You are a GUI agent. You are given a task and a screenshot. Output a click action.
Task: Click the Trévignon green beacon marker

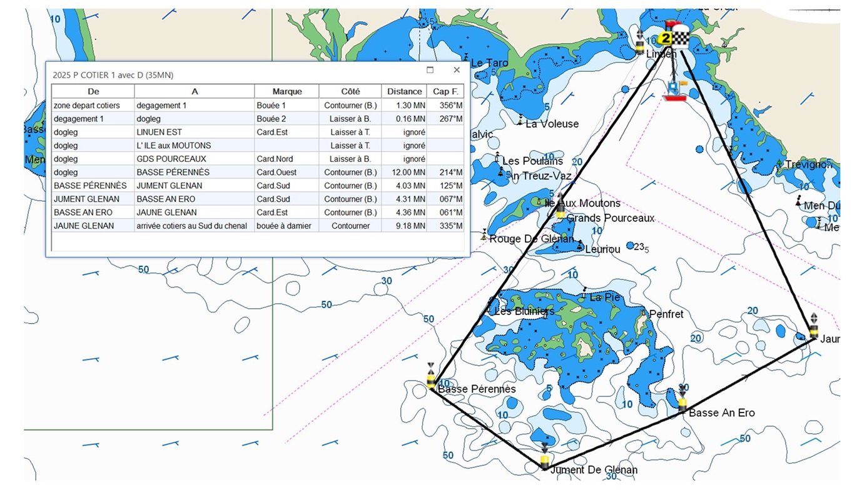[779, 164]
